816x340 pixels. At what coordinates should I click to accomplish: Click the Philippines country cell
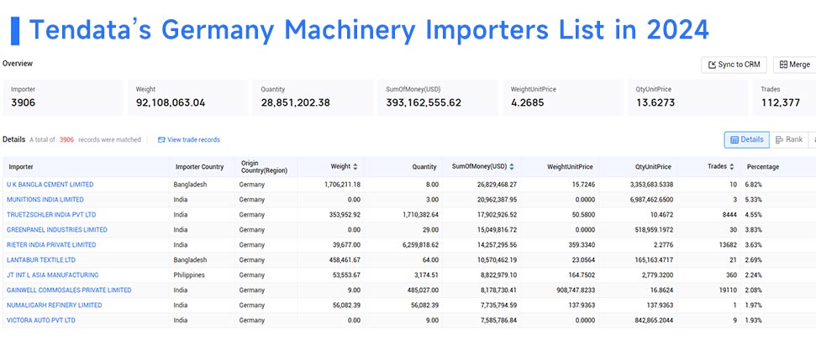pos(189,275)
